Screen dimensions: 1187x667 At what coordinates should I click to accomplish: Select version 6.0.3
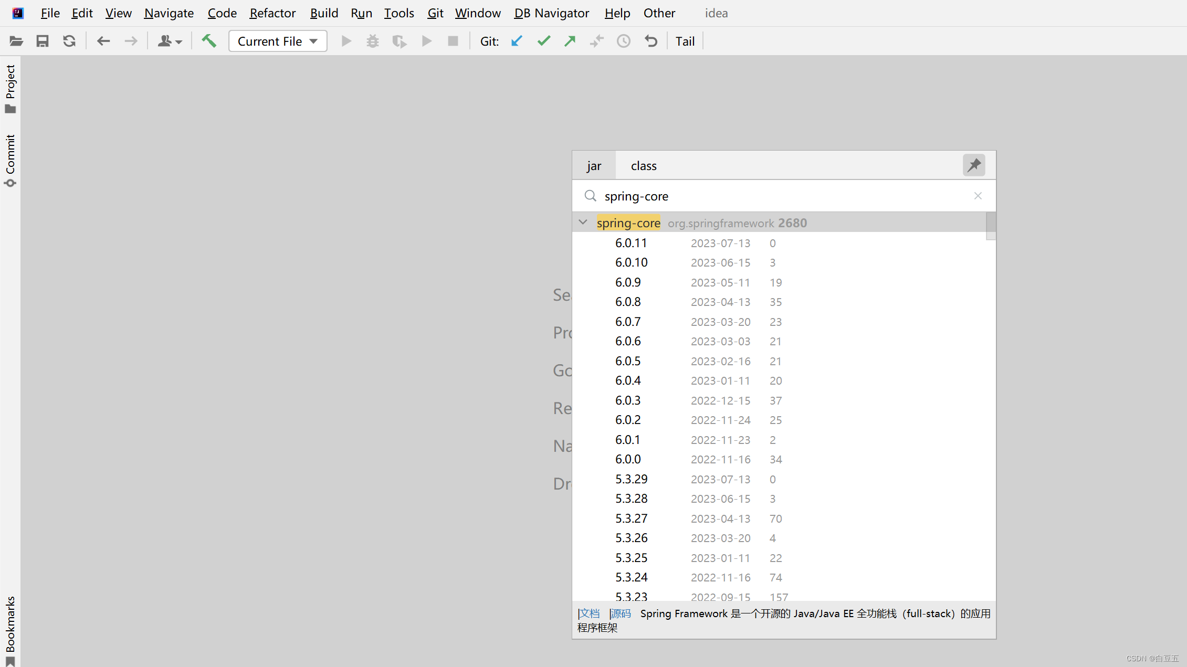pyautogui.click(x=779, y=400)
